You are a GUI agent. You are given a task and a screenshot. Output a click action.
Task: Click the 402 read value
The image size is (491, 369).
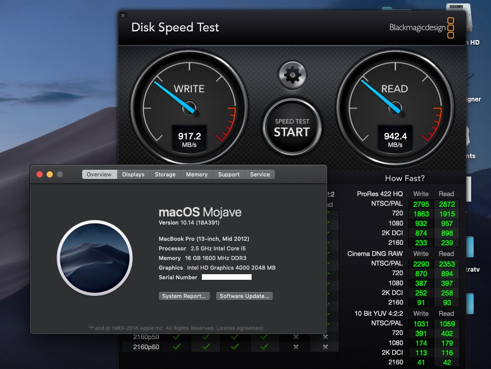coord(447,334)
